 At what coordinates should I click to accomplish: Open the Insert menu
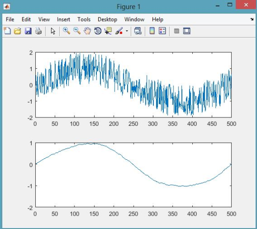pyautogui.click(x=63, y=19)
